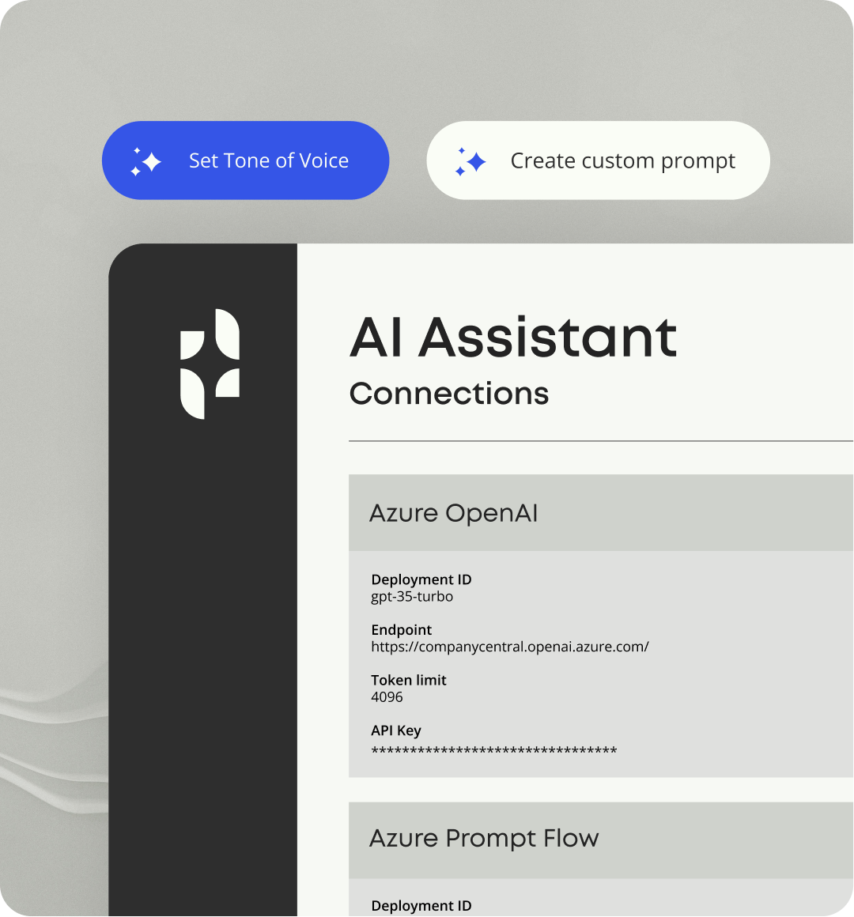Click the Deployment ID label under Azure OpenAI
Screen dimensions: 854x917
click(421, 579)
